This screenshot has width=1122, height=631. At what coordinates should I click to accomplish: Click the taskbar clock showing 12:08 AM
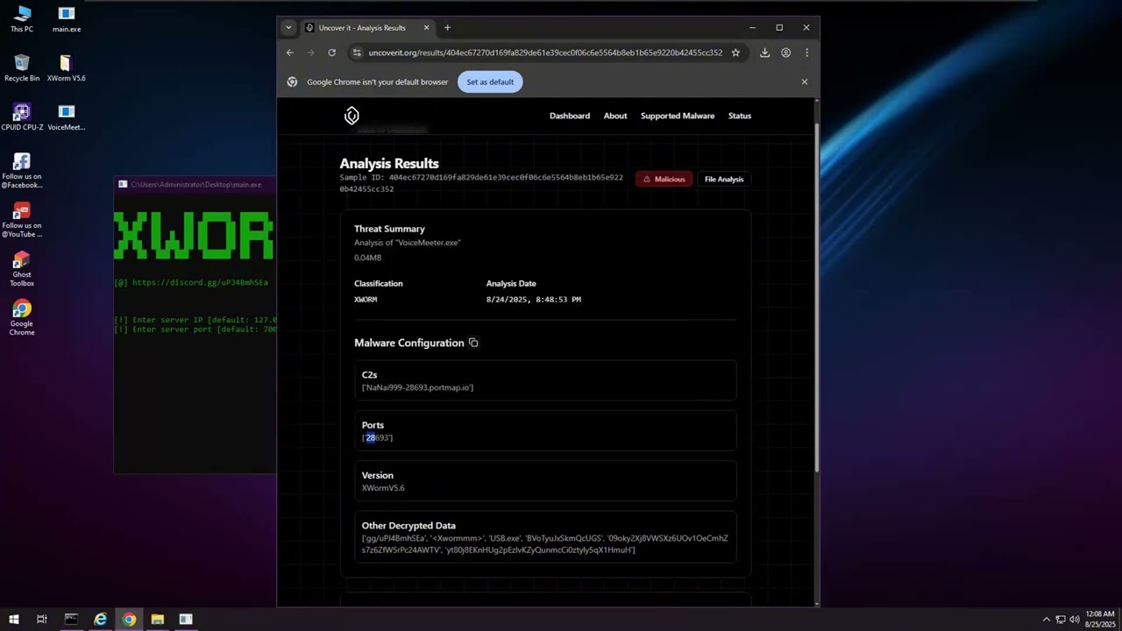click(x=1100, y=620)
